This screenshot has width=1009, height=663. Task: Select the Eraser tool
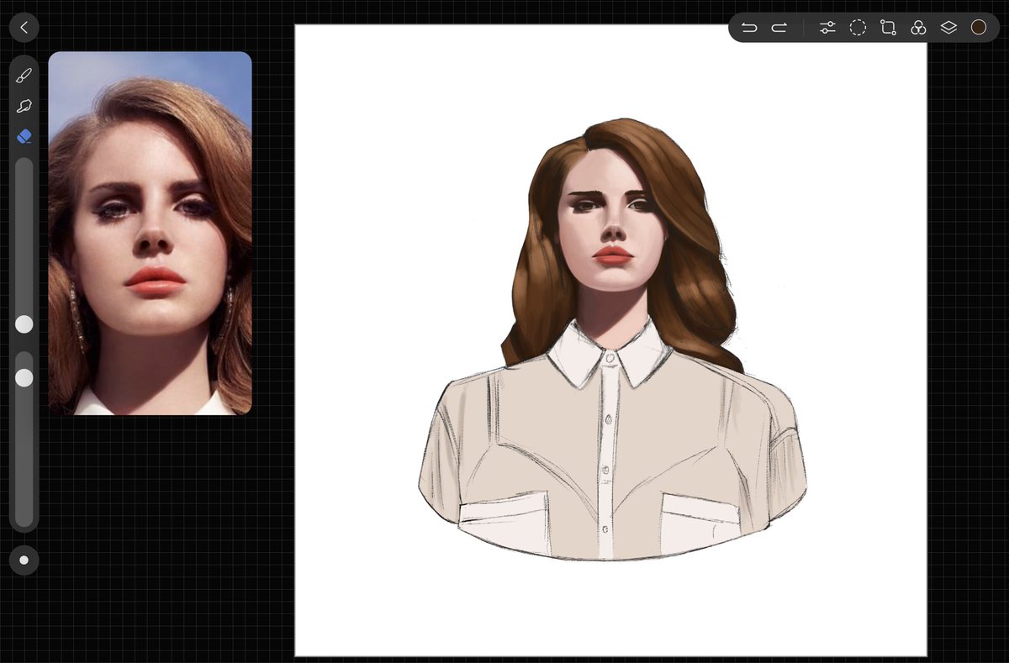[x=24, y=136]
